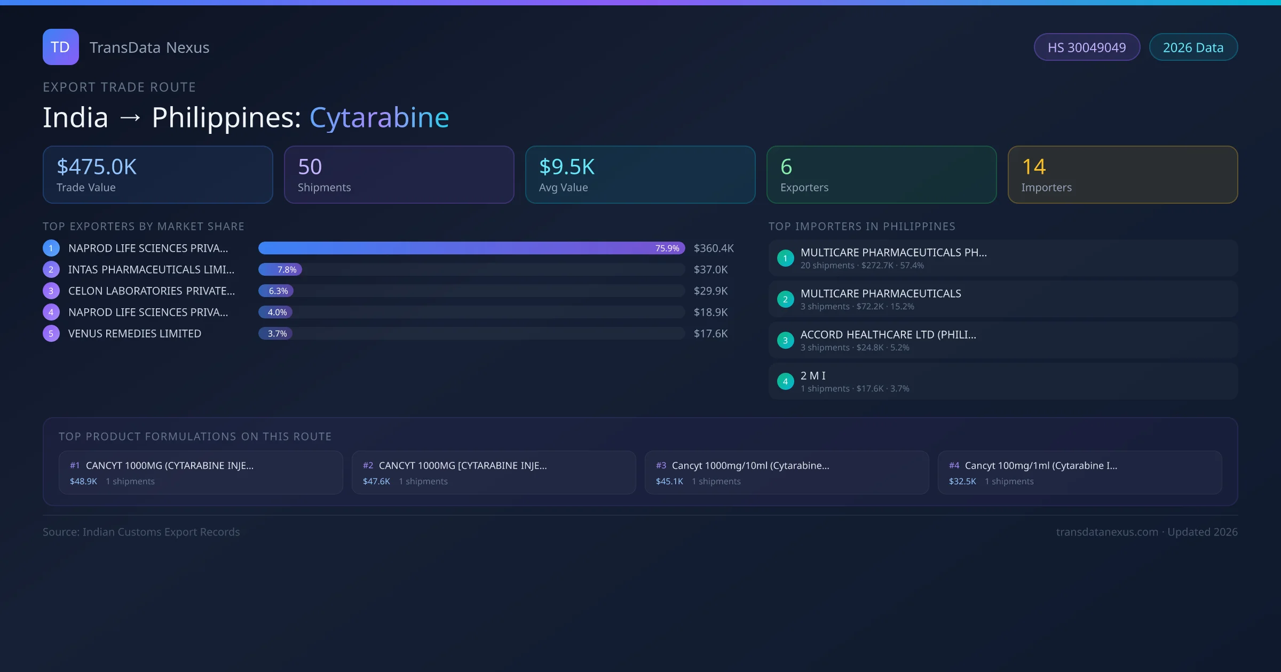
Task: Click the HS 30049049 pill tag
Action: click(x=1087, y=47)
